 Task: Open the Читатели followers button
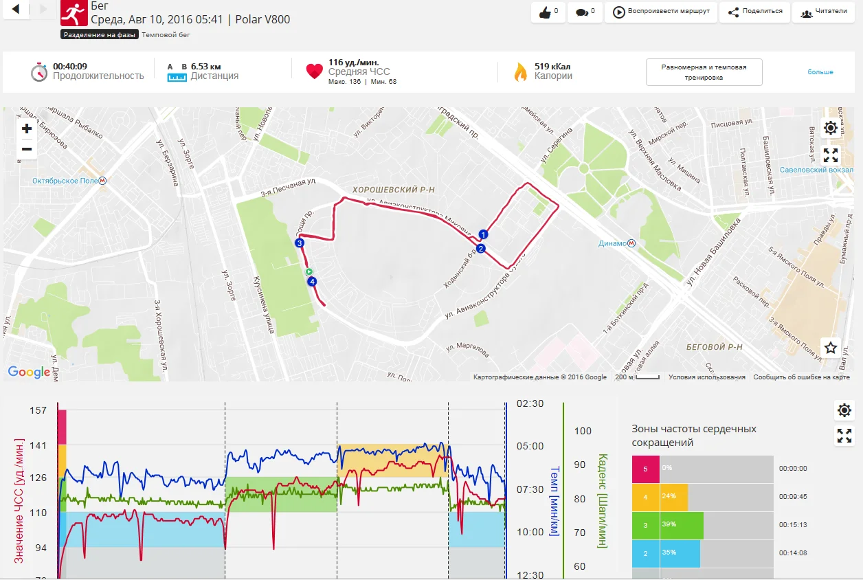point(824,12)
